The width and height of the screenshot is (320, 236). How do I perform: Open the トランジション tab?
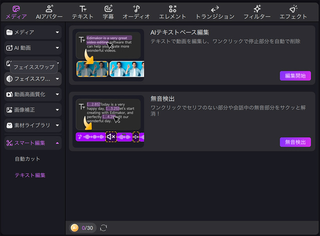(x=215, y=12)
